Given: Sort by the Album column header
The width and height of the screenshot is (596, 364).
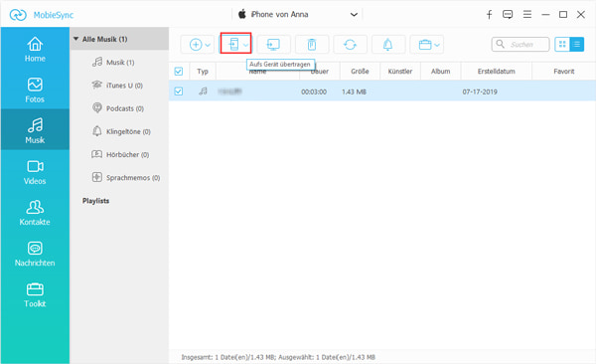Looking at the screenshot, I should 440,72.
